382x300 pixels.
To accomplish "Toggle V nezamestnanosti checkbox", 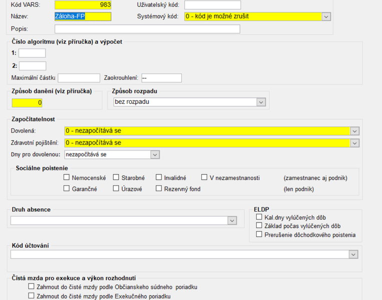I will tap(204, 177).
